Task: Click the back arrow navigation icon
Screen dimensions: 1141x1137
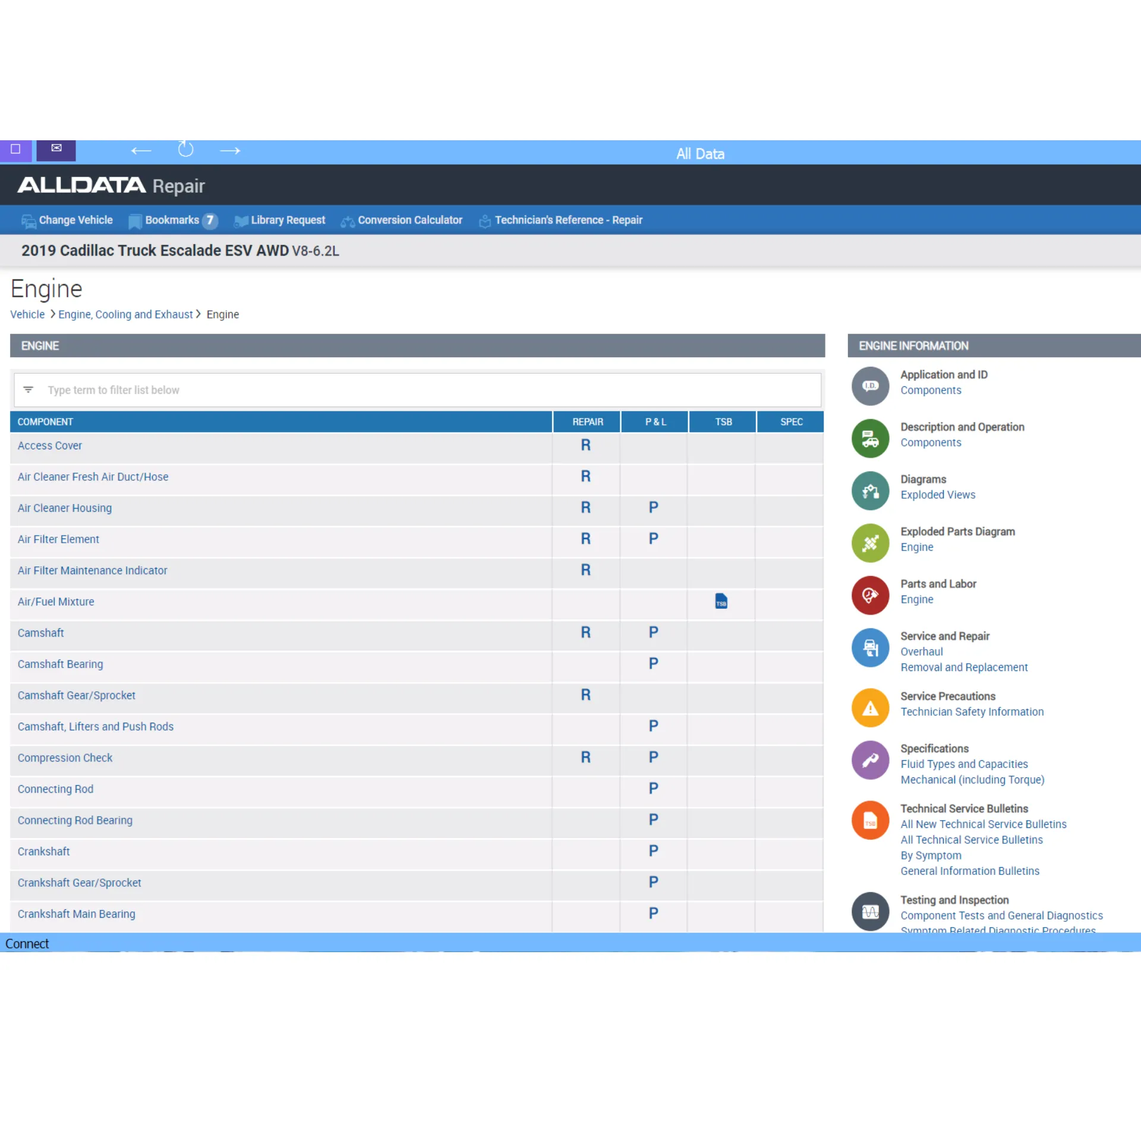Action: pyautogui.click(x=141, y=151)
